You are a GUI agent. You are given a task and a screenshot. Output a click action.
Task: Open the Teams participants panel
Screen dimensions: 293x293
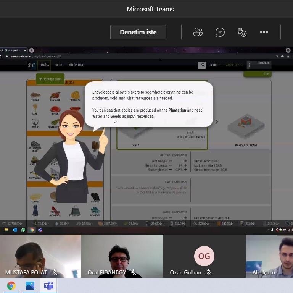click(198, 32)
